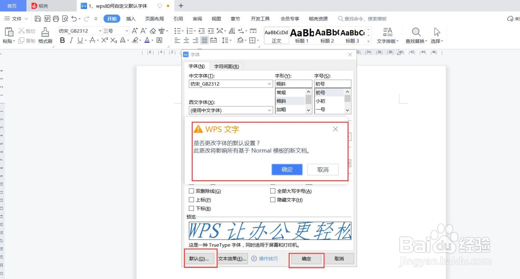Click the Bulleted list icon

click(177, 31)
